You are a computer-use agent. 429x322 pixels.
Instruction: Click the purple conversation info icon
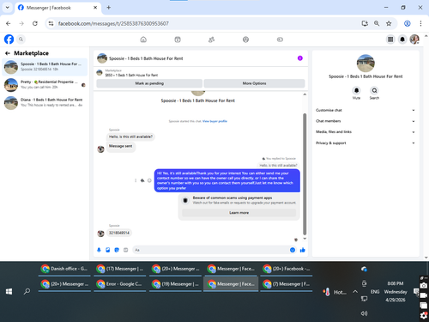(300, 58)
